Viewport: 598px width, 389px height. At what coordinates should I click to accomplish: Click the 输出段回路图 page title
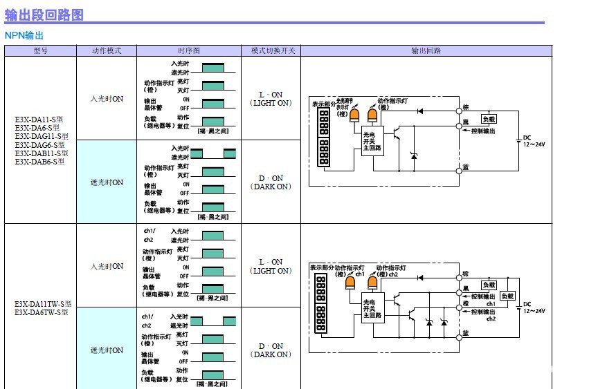click(44, 14)
